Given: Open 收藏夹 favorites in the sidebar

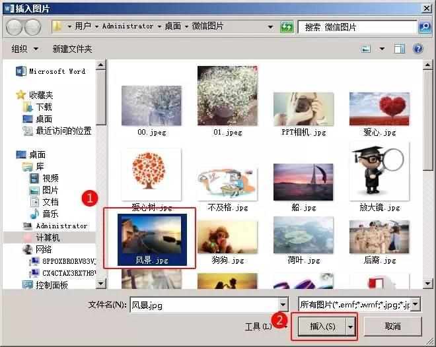Looking at the screenshot, I should click(x=35, y=95).
